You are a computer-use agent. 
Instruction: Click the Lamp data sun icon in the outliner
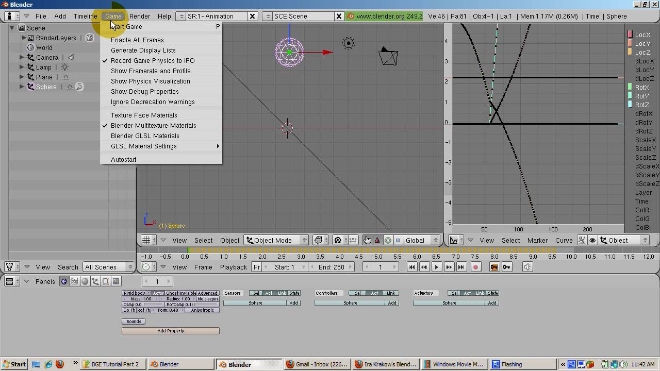pyautogui.click(x=64, y=67)
